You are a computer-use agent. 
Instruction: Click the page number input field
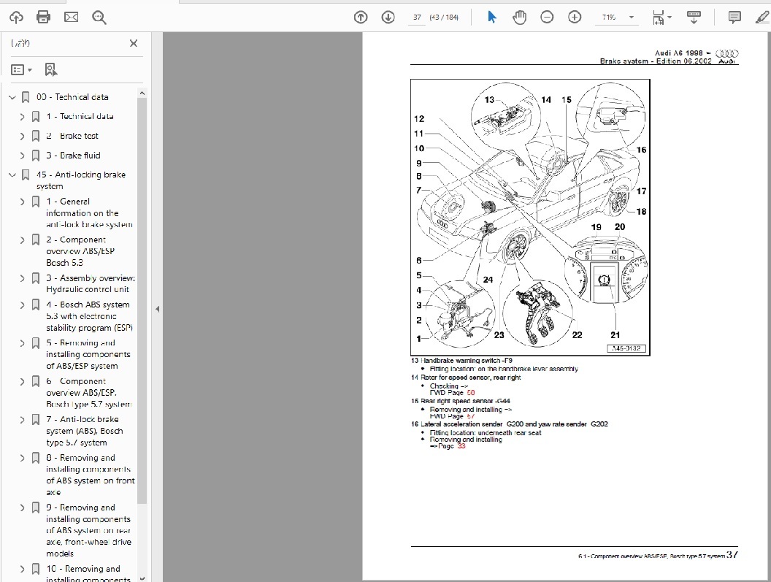click(x=417, y=18)
